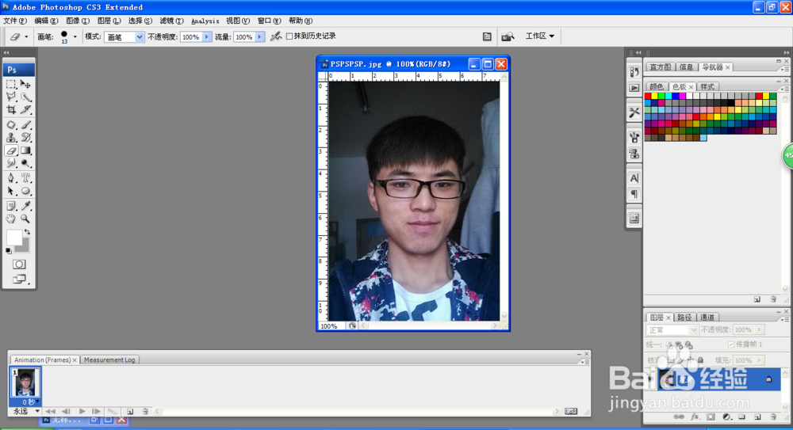Check the erase to history checkbox

pyautogui.click(x=289, y=36)
